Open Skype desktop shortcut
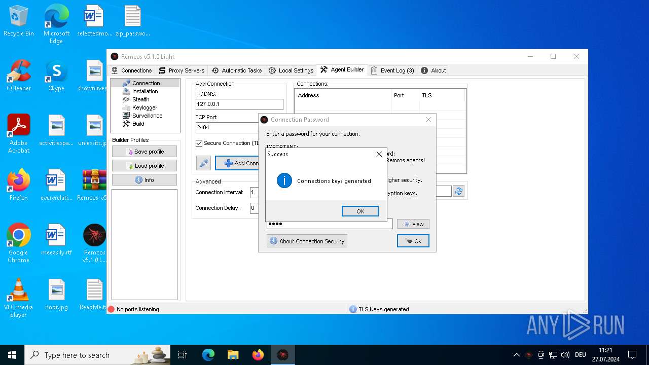Viewport: 649px width, 365px height. [56, 76]
